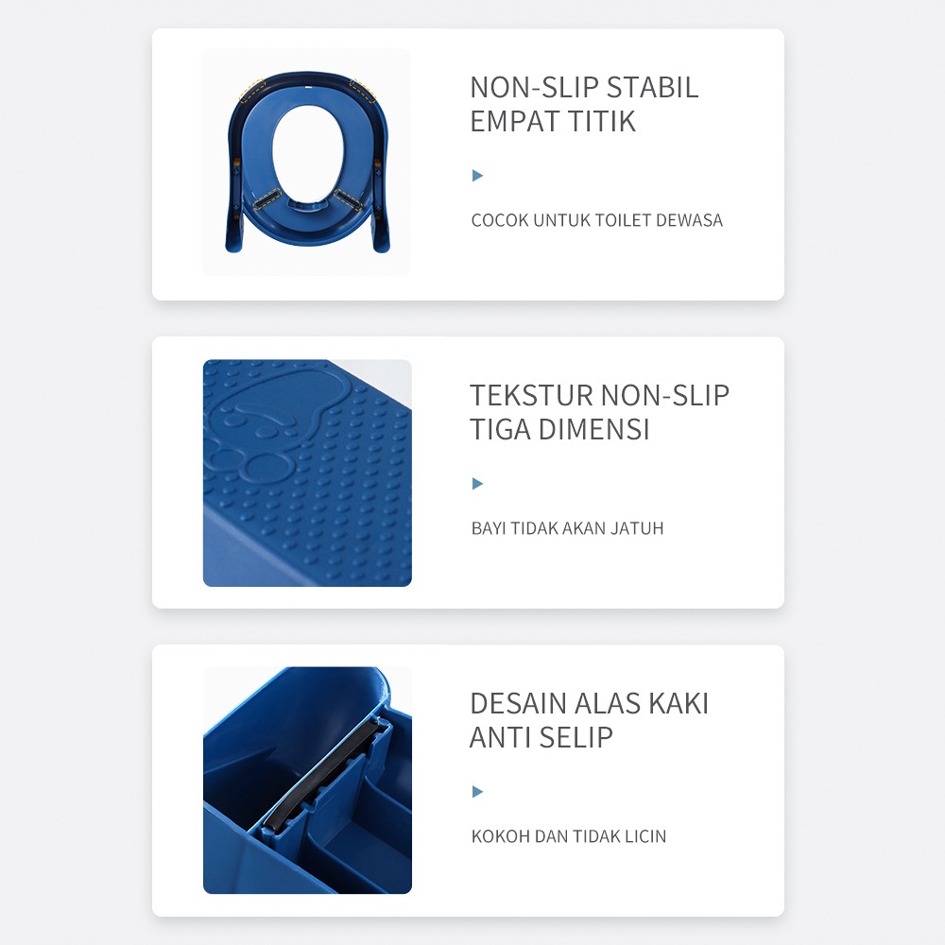The image size is (945, 945).
Task: Select the NON-SLIP STABIL EMPAT TITIK heading
Action: click(x=584, y=104)
